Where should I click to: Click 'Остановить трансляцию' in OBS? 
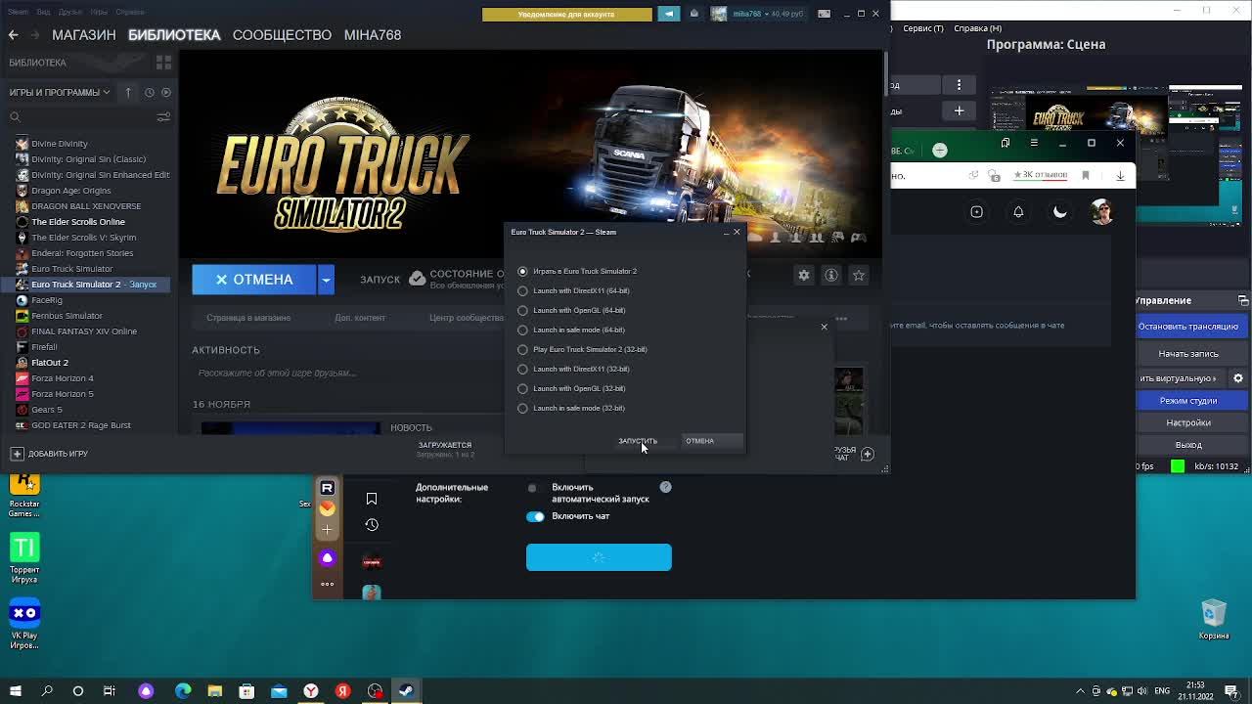pyautogui.click(x=1188, y=327)
